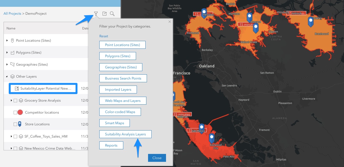Screen dimensions: 344x167
Task: Go to All Projects breadcrumb
Action: tap(12, 14)
